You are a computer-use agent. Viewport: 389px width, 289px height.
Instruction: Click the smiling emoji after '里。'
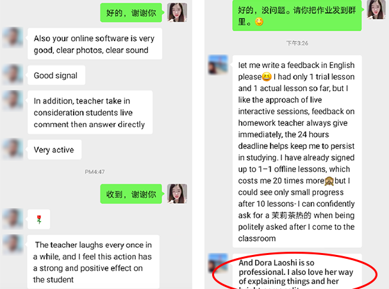(x=259, y=22)
